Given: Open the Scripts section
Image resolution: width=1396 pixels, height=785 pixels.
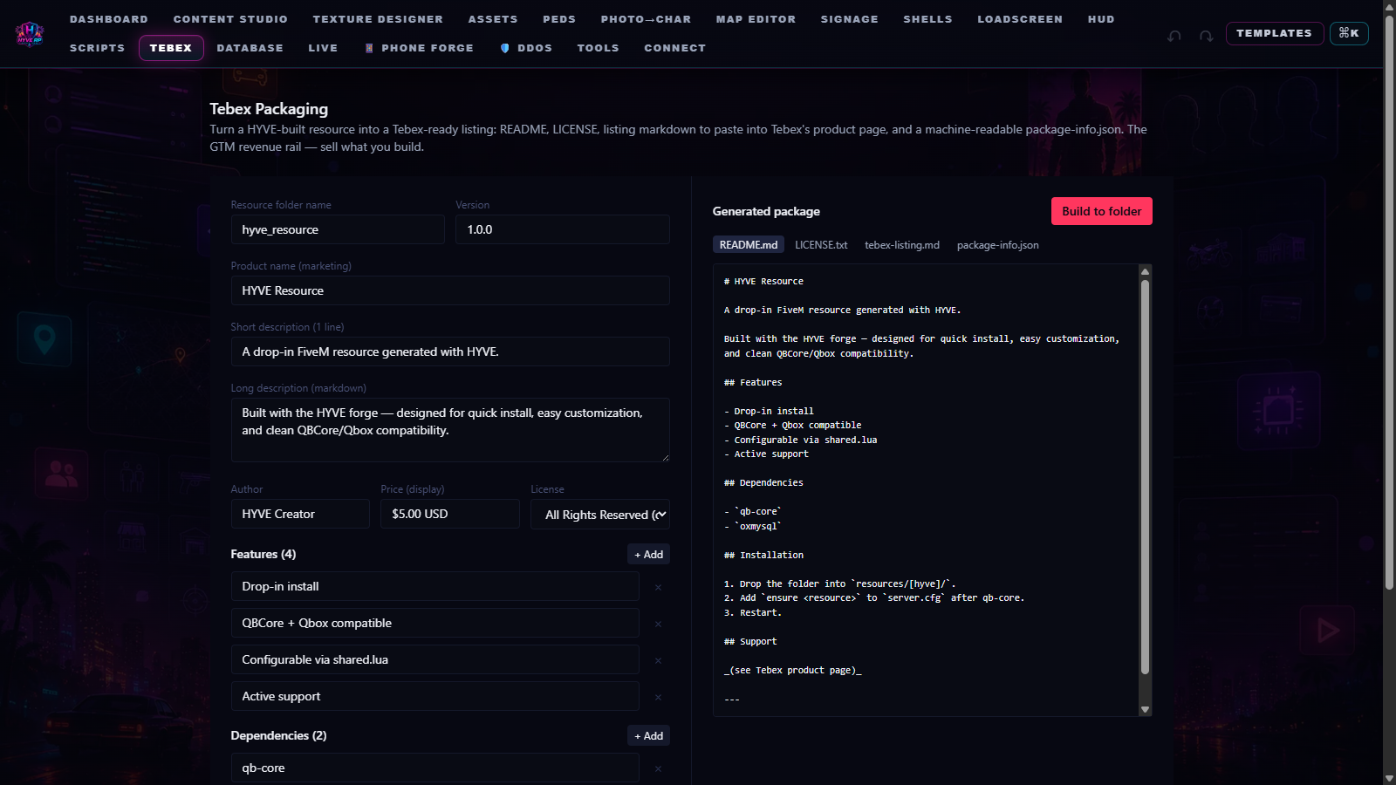Looking at the screenshot, I should click(x=97, y=48).
